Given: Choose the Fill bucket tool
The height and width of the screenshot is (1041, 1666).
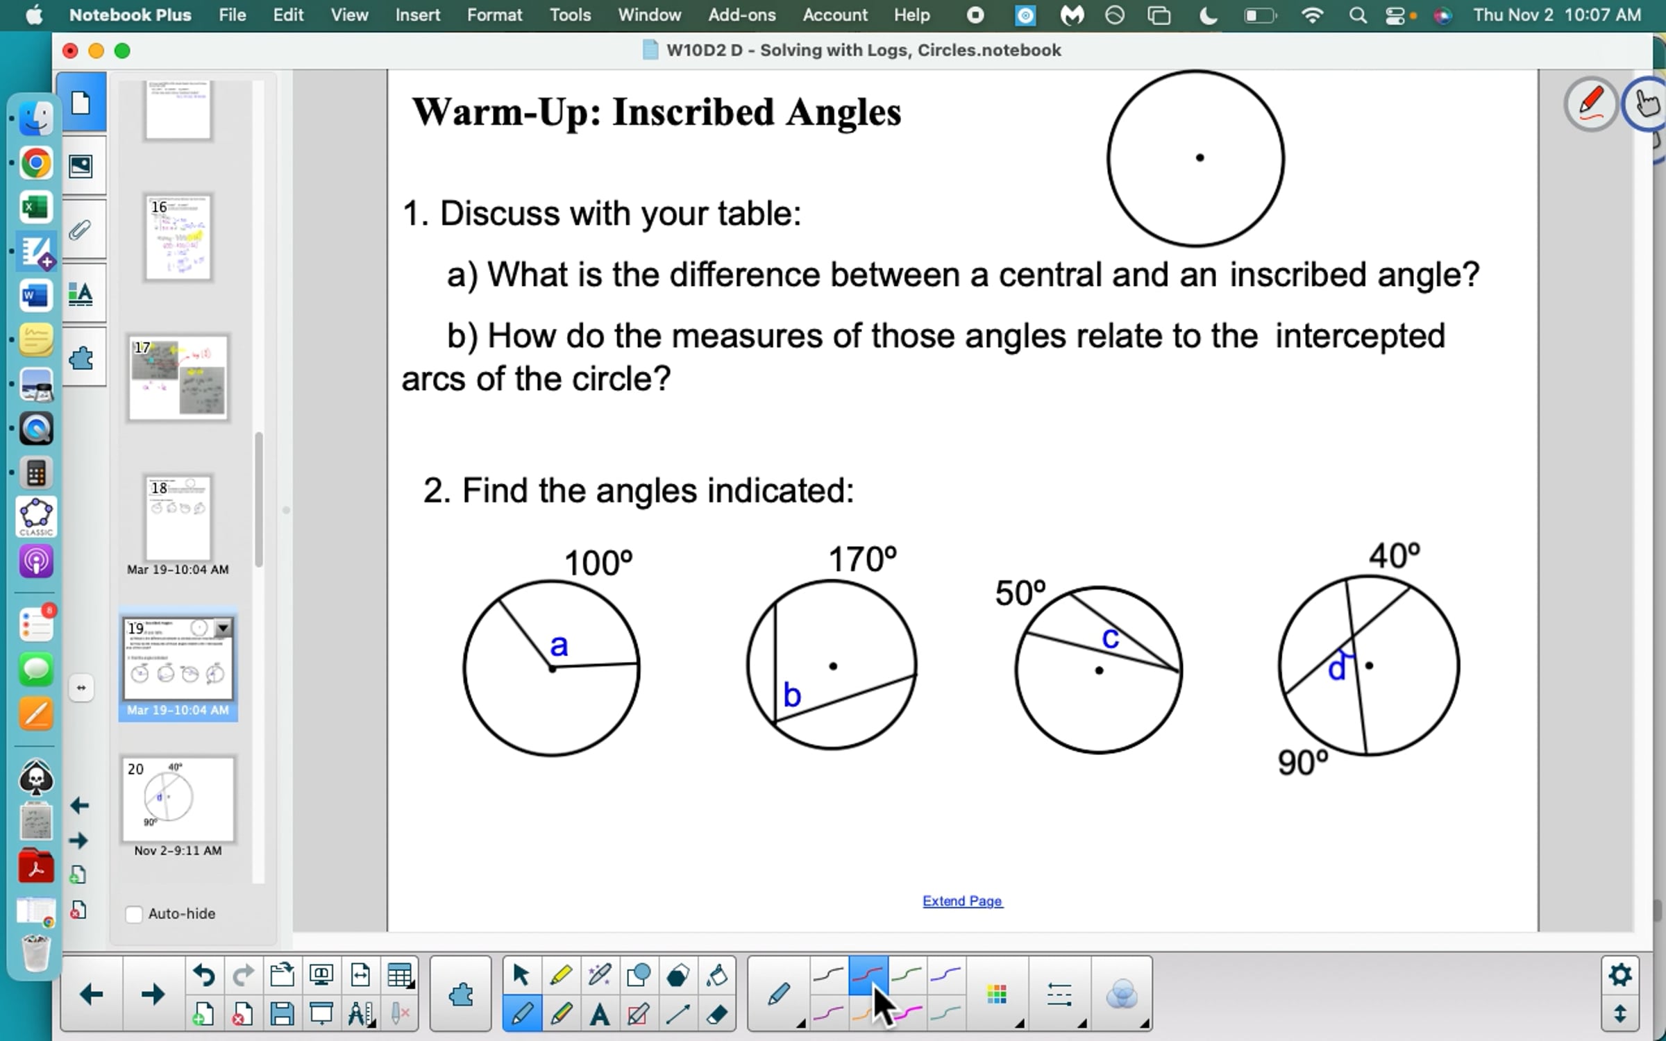Looking at the screenshot, I should click(x=716, y=975).
